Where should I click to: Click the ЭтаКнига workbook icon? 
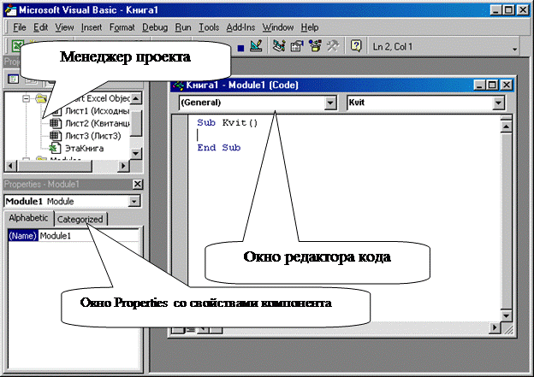tap(55, 149)
